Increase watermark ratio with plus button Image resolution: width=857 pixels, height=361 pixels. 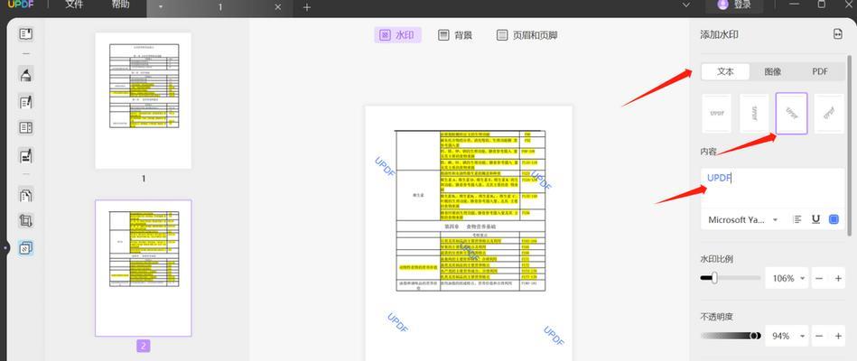pos(838,279)
